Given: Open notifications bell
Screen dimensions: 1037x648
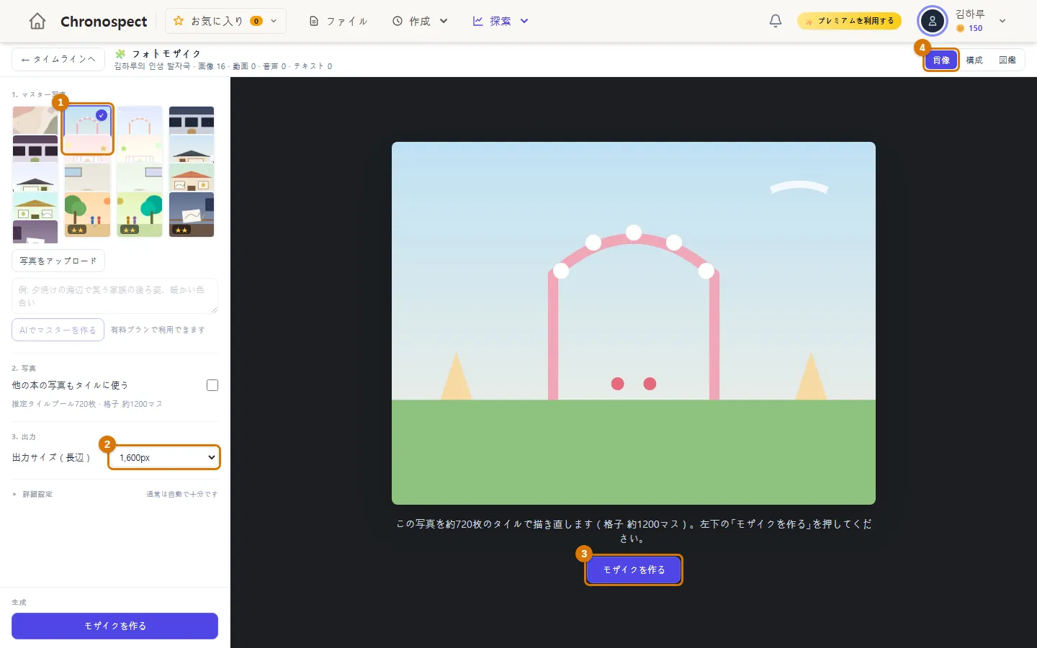Looking at the screenshot, I should (776, 21).
